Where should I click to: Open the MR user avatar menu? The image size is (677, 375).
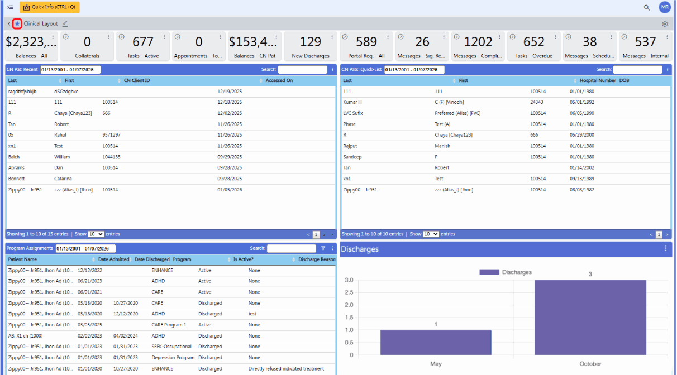(664, 7)
